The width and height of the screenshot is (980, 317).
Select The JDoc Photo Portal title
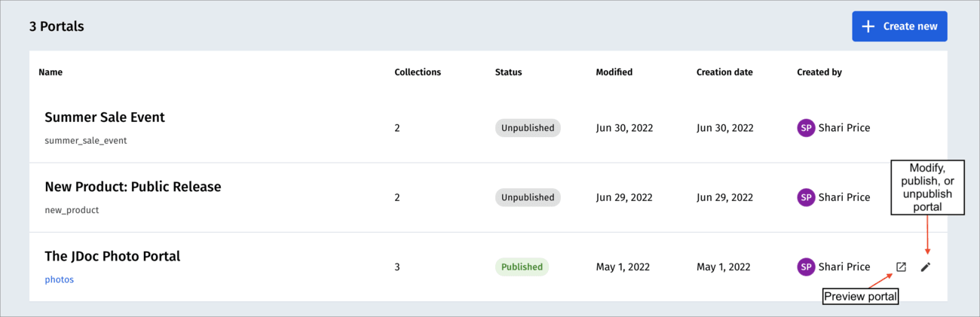(x=112, y=256)
